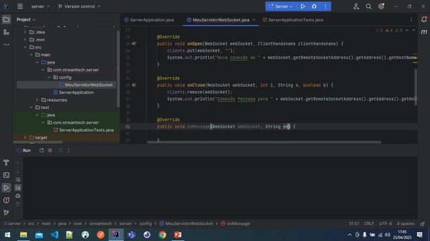The width and height of the screenshot is (430, 241).
Task: Select MeuServidorWebSocket in project tree
Action: [86, 85]
